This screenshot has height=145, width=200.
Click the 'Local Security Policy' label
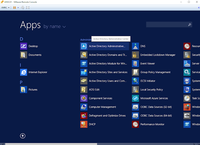(152, 89)
